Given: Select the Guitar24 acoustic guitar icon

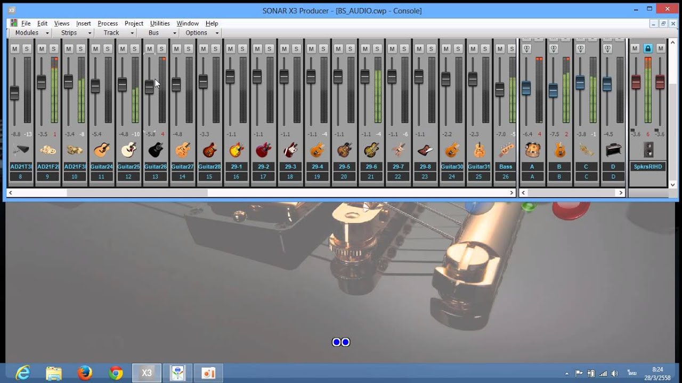Looking at the screenshot, I should [x=101, y=150].
